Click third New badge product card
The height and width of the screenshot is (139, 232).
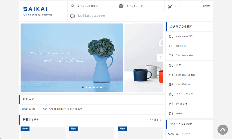click(140, 133)
